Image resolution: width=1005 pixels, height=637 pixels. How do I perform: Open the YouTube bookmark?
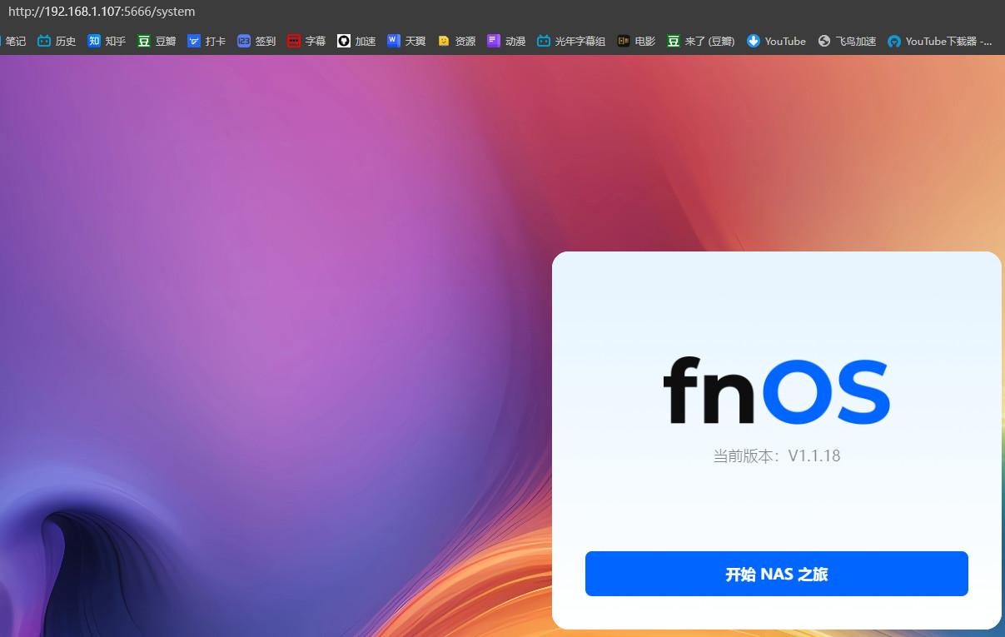776,41
